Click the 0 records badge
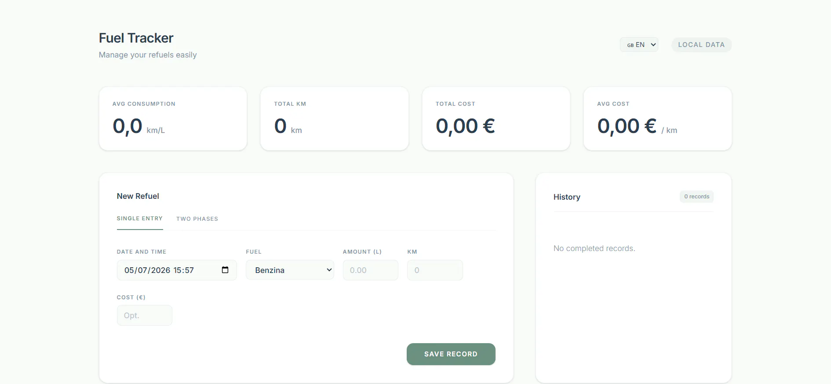Viewport: 831px width, 384px height. click(696, 197)
